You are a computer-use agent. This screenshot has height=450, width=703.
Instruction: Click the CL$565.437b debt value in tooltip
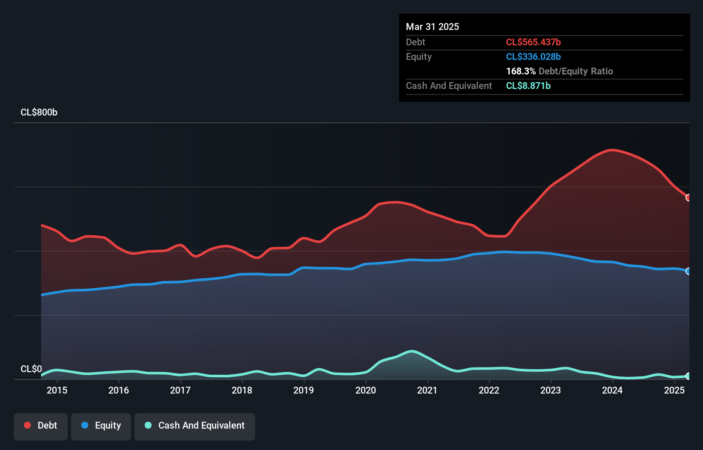point(533,42)
